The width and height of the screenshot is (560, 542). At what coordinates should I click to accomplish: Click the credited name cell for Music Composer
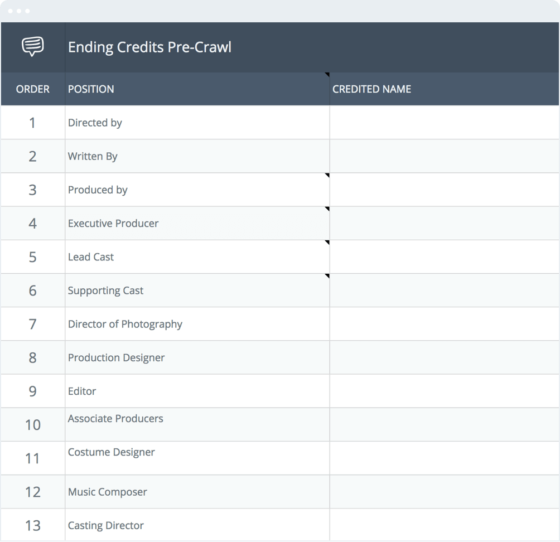tap(444, 492)
